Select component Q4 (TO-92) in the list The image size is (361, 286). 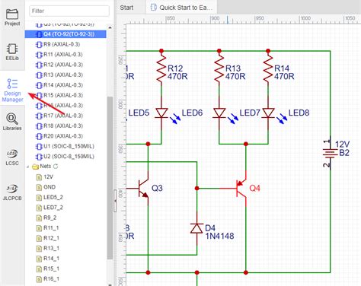point(65,34)
